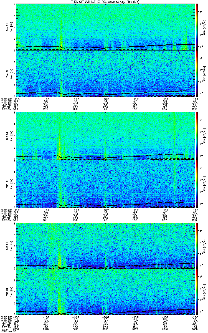
Task: Select the THD B∥ spectrogram panel
Action: tap(105, 183)
